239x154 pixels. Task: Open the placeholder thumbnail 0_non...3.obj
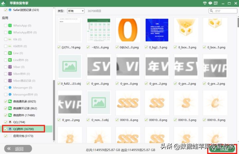(99, 103)
